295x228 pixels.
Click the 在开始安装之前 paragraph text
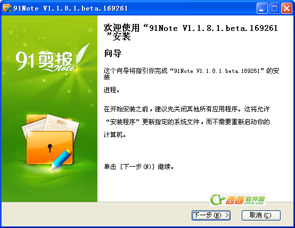click(186, 122)
